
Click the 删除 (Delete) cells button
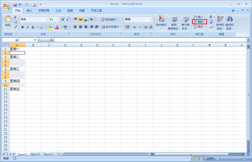coord(199,22)
